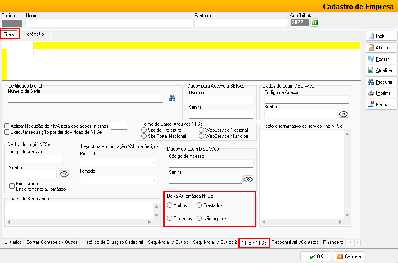Open the Responsáveis/Contatos tab
Viewport: 398px width, 263px height.
tap(295, 242)
